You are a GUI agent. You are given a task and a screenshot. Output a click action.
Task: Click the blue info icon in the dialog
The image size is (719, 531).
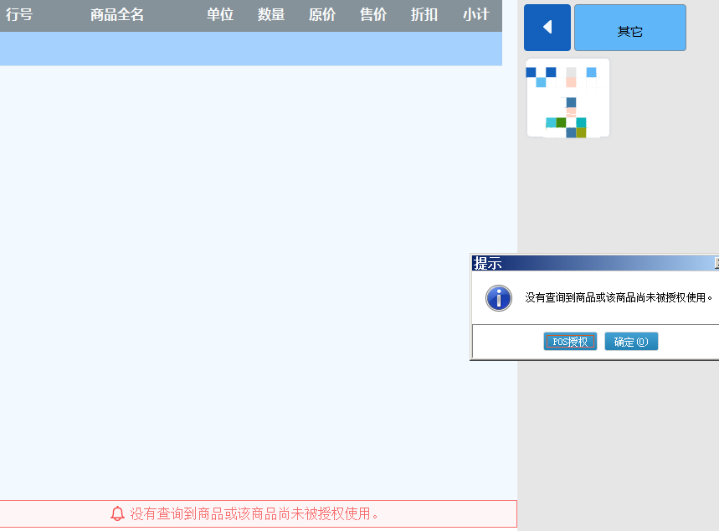499,297
